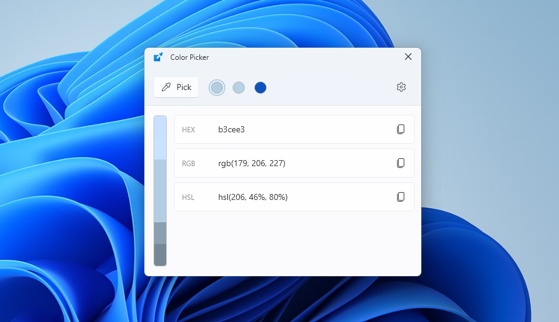Viewport: 559px width, 322px height.
Task: Open Color Picker settings gear
Action: (x=401, y=88)
